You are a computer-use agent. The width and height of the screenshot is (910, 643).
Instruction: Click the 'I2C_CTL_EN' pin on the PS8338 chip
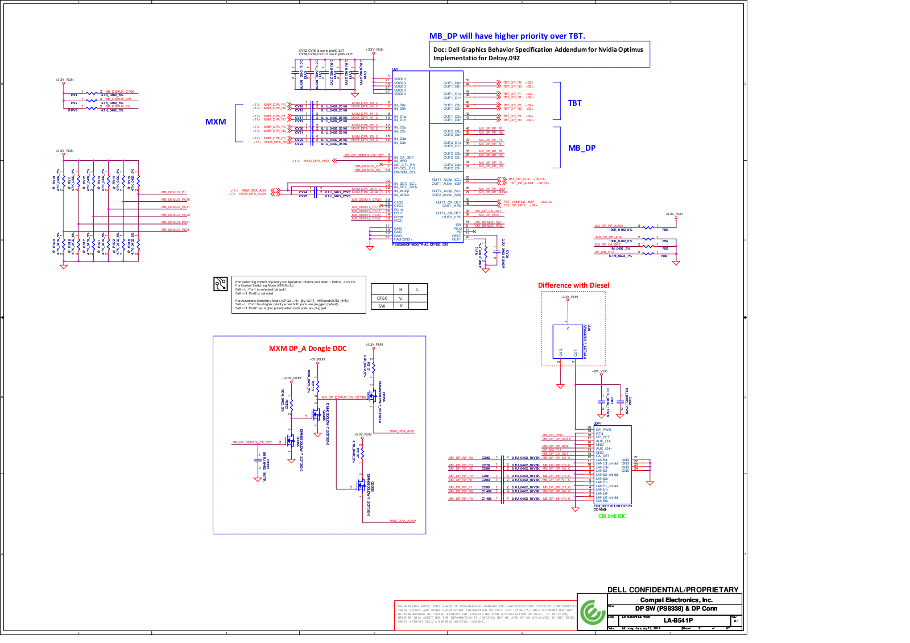tap(405, 165)
